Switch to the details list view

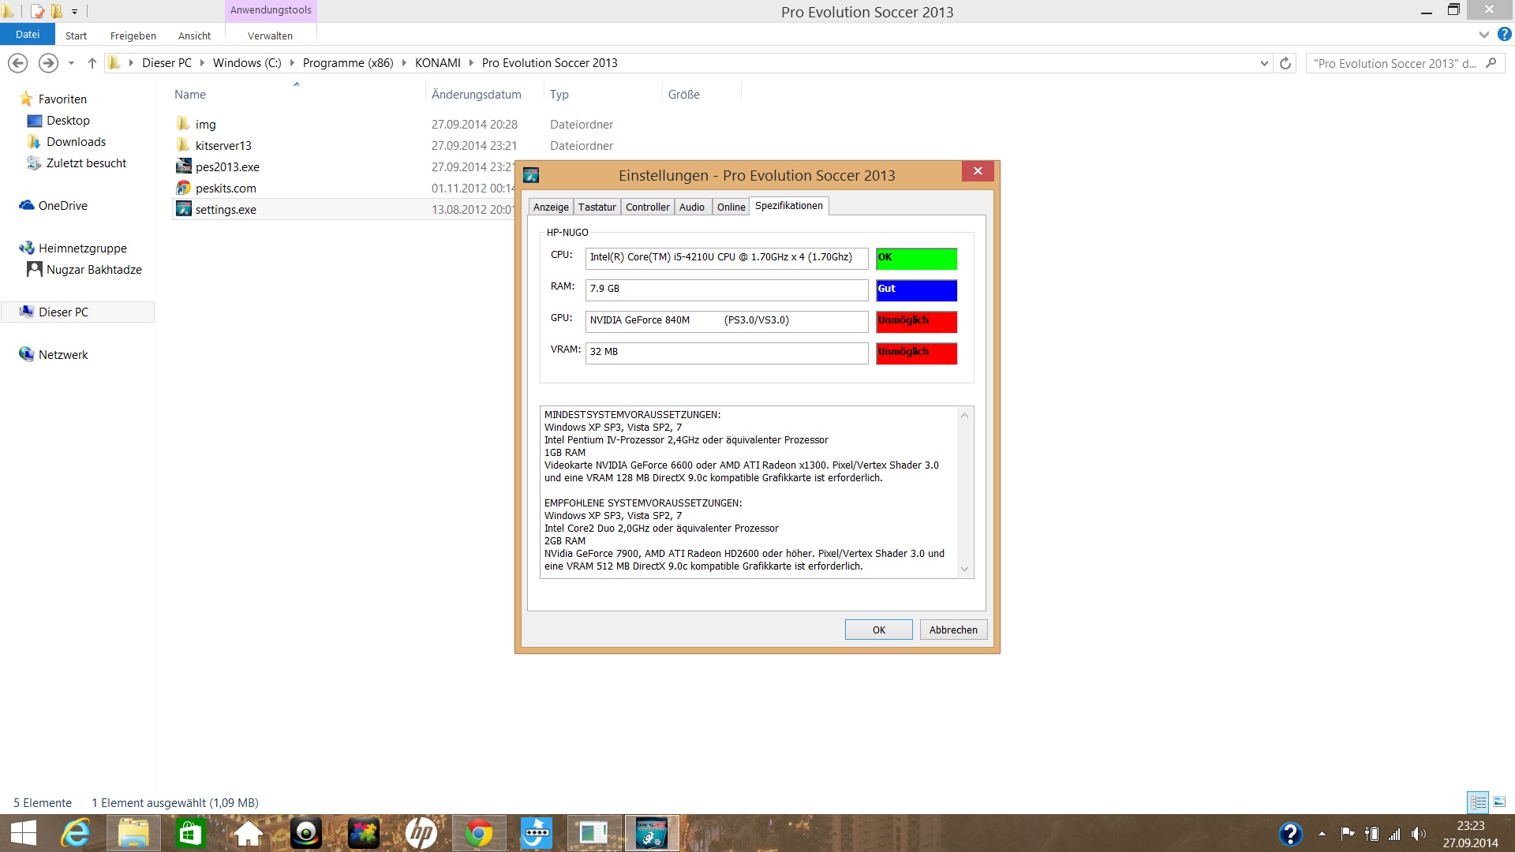coord(1478,802)
